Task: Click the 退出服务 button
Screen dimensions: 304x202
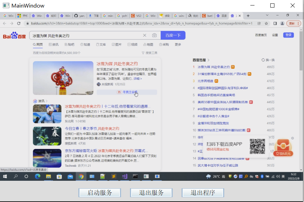Action: [x=151, y=192]
